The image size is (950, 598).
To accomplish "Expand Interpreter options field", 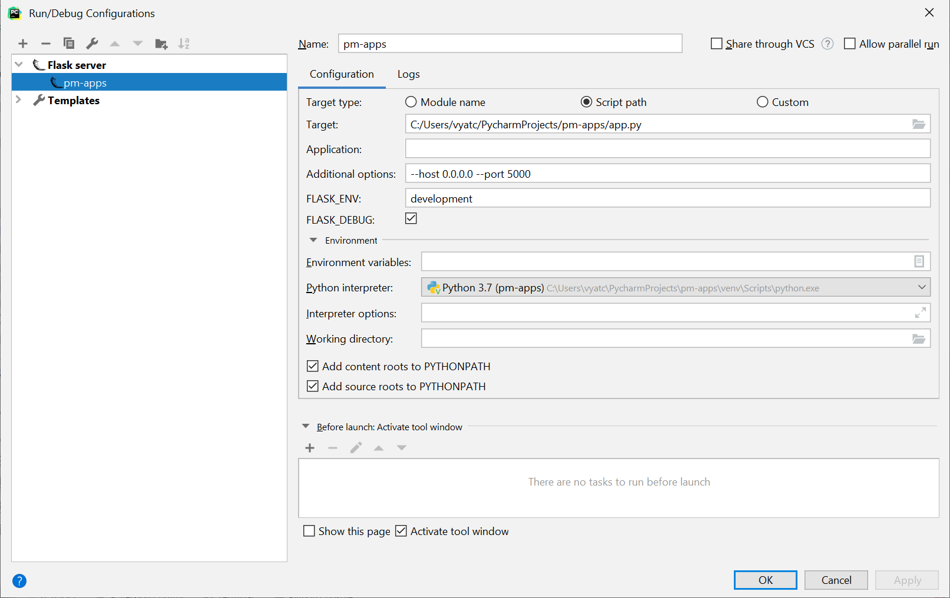I will 920,313.
